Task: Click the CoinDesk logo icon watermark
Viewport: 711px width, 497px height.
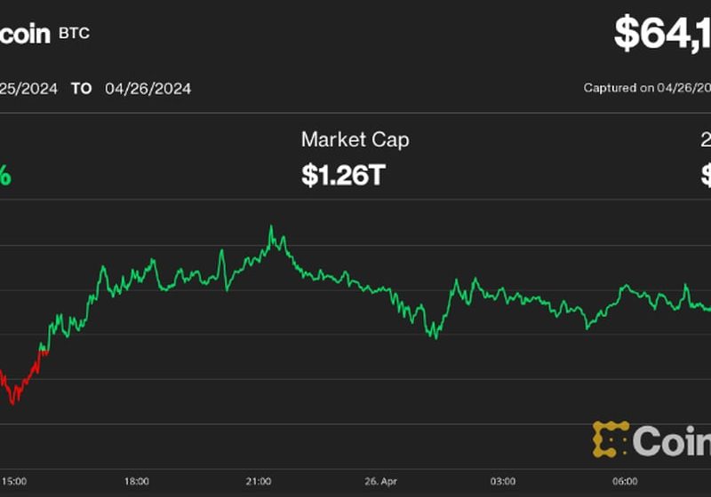Action: click(x=611, y=438)
